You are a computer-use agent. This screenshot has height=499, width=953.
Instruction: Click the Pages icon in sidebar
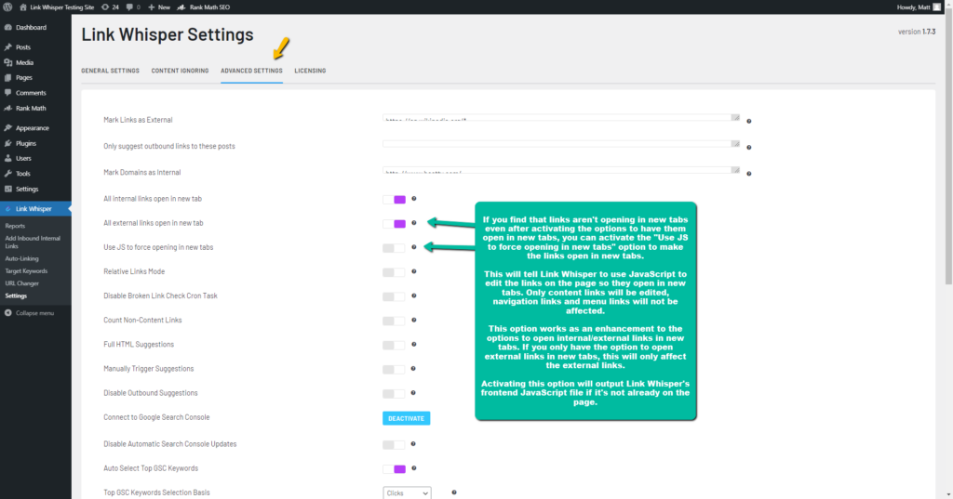coord(7,78)
